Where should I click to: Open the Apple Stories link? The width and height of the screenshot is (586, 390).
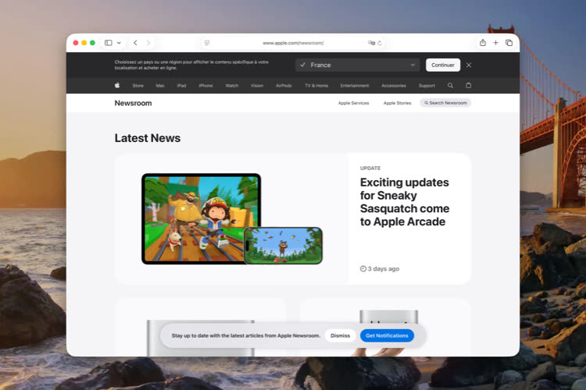(x=397, y=103)
